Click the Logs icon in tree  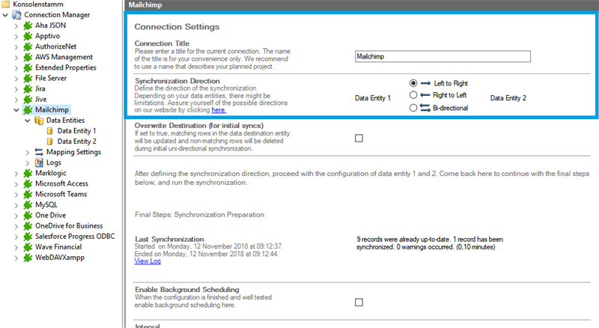point(39,162)
